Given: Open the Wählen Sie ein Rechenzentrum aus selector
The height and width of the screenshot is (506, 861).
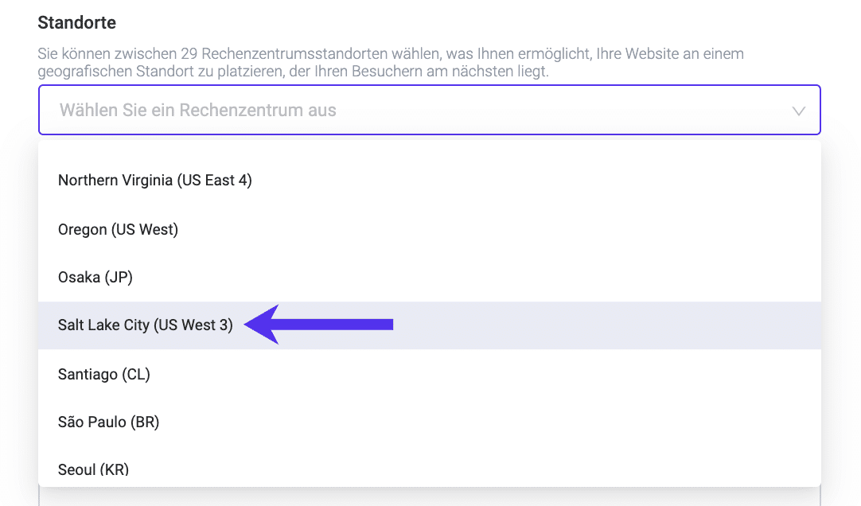Looking at the screenshot, I should pyautogui.click(x=430, y=111).
